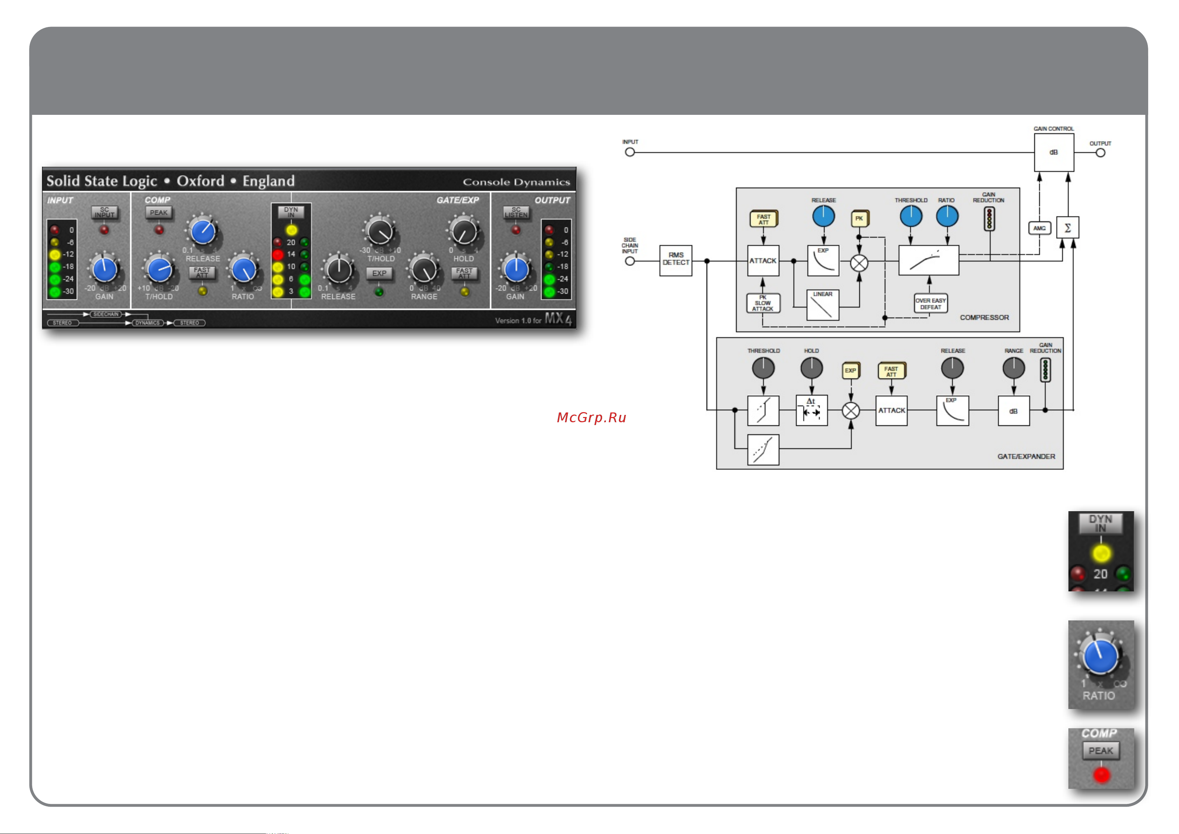This screenshot has width=1179, height=834.
Task: Click the delta-t hold block
Action: coord(811,410)
